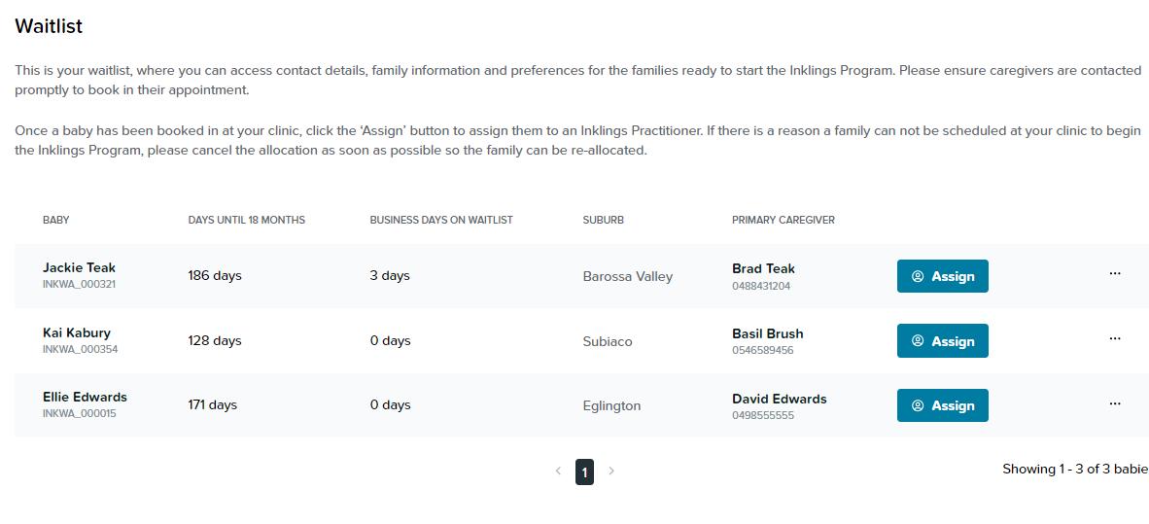Select caregiver Brad Teak
This screenshot has height=524, width=1149.
(x=763, y=269)
